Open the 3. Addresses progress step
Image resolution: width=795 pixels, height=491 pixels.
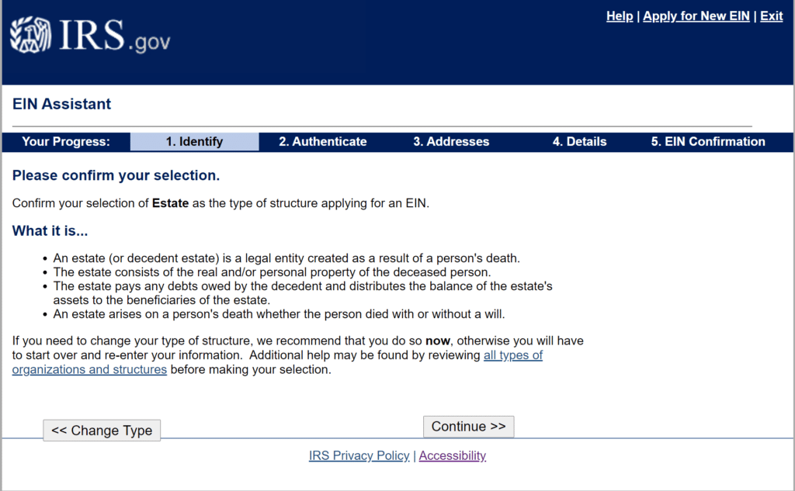[451, 141]
